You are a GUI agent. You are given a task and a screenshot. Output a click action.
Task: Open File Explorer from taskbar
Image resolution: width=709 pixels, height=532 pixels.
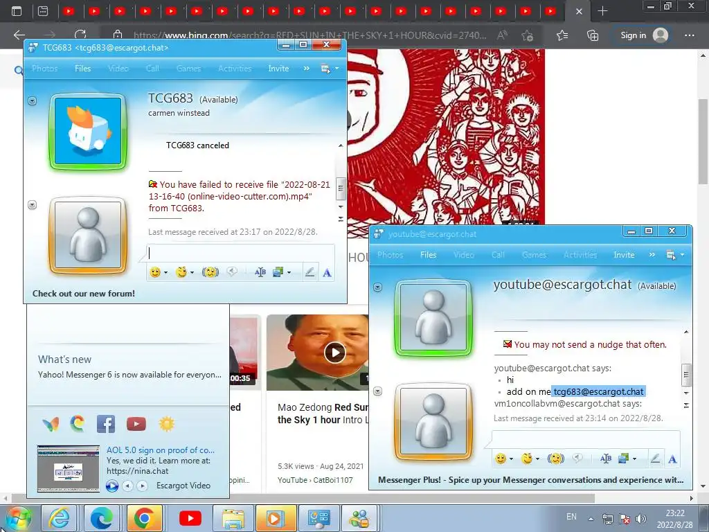[x=233, y=518]
